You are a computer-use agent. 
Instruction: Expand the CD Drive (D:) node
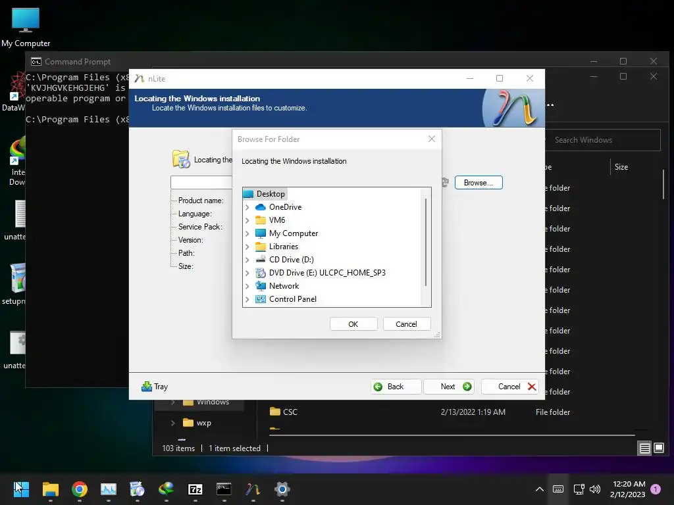247,260
